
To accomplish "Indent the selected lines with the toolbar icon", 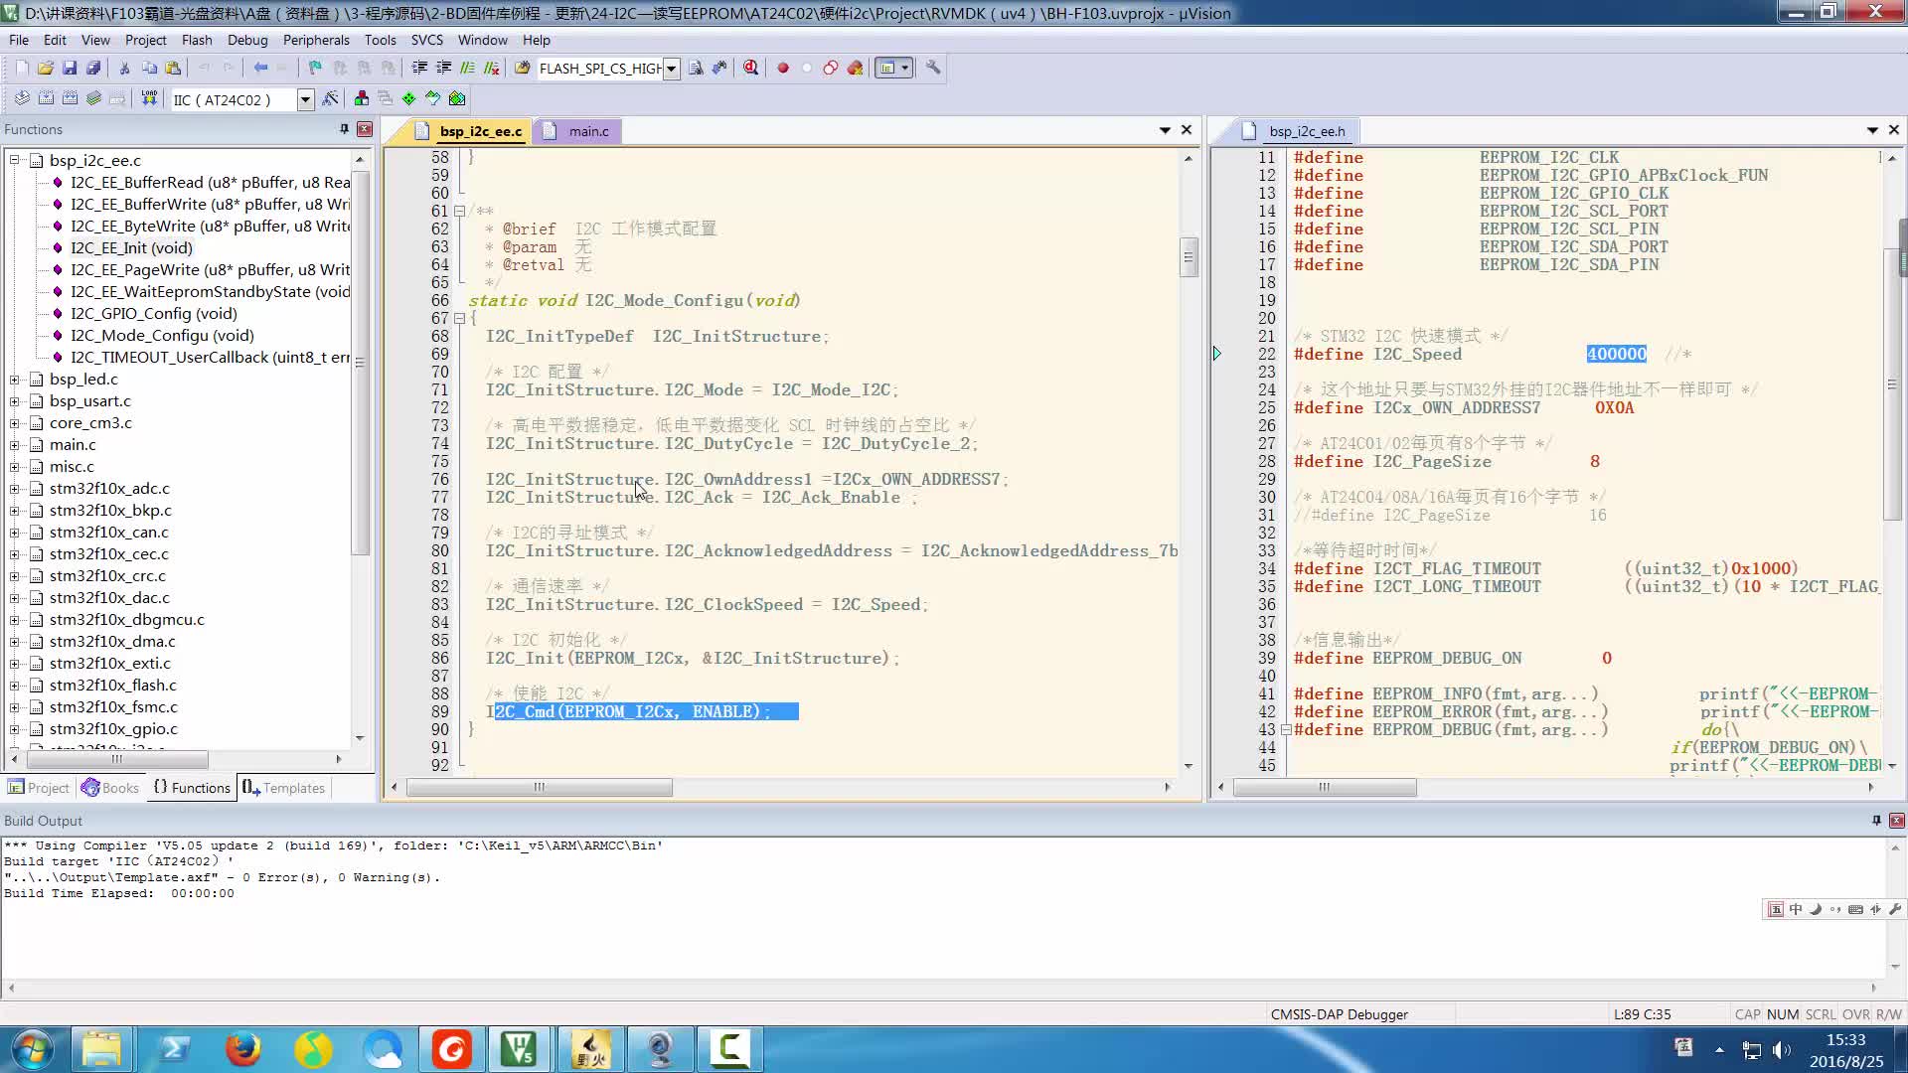I will [x=419, y=68].
